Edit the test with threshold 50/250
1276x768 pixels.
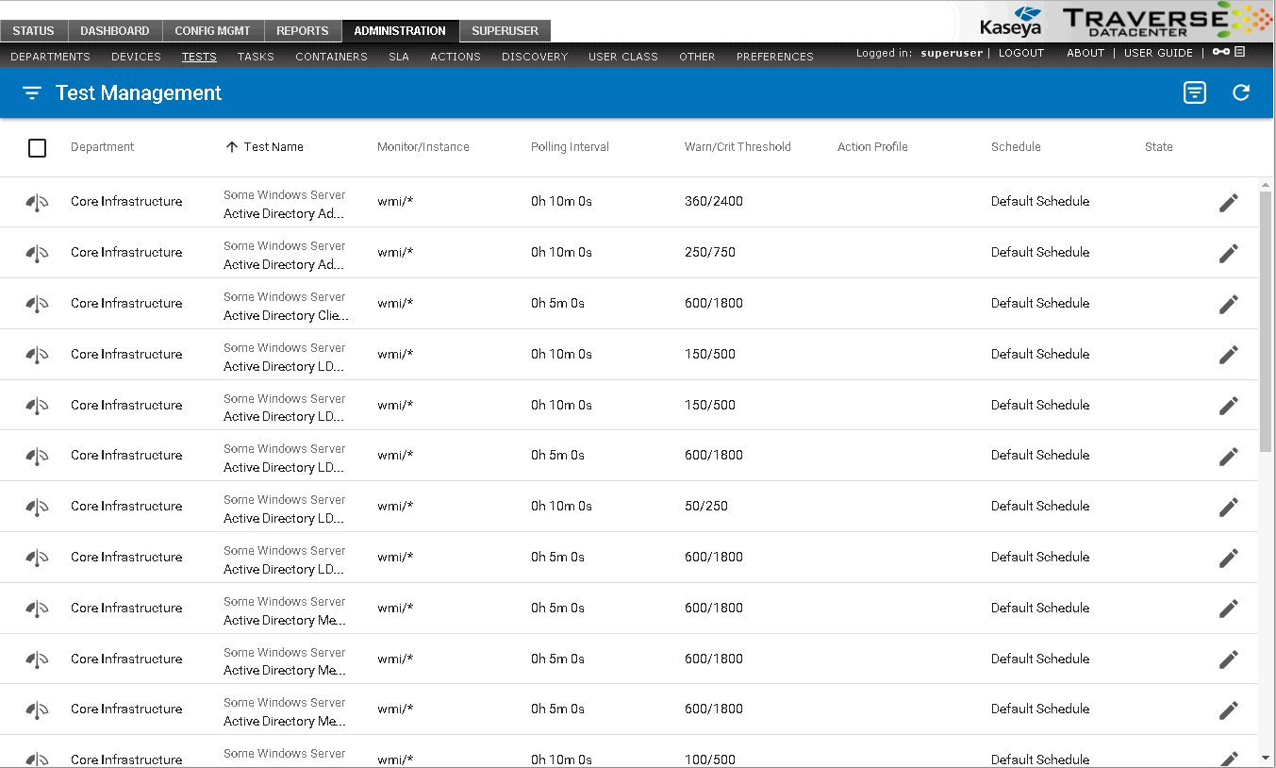[x=1228, y=507]
